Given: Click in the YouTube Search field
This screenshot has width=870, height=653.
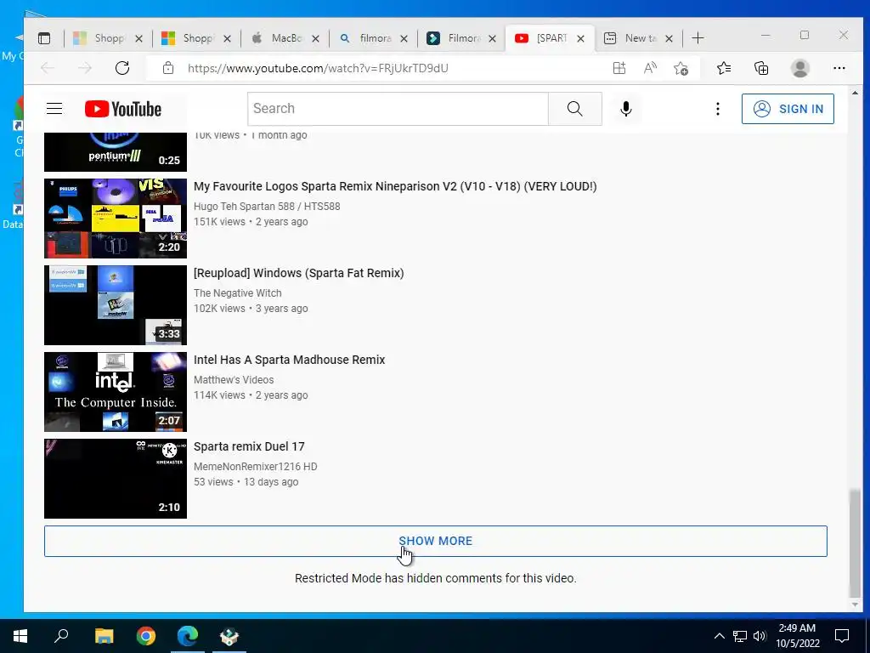Looking at the screenshot, I should 398,109.
